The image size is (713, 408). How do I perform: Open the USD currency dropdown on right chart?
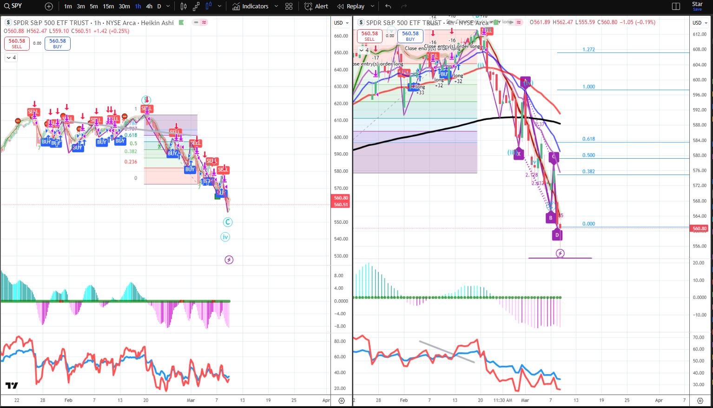coord(700,23)
